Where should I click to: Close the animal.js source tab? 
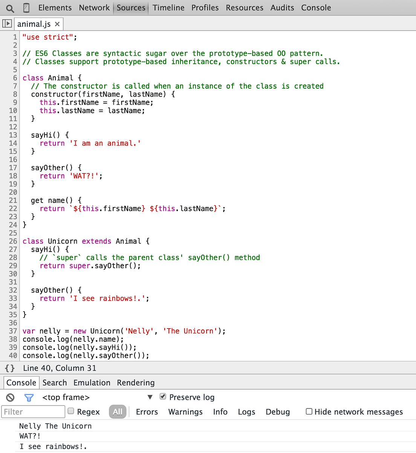pyautogui.click(x=57, y=23)
